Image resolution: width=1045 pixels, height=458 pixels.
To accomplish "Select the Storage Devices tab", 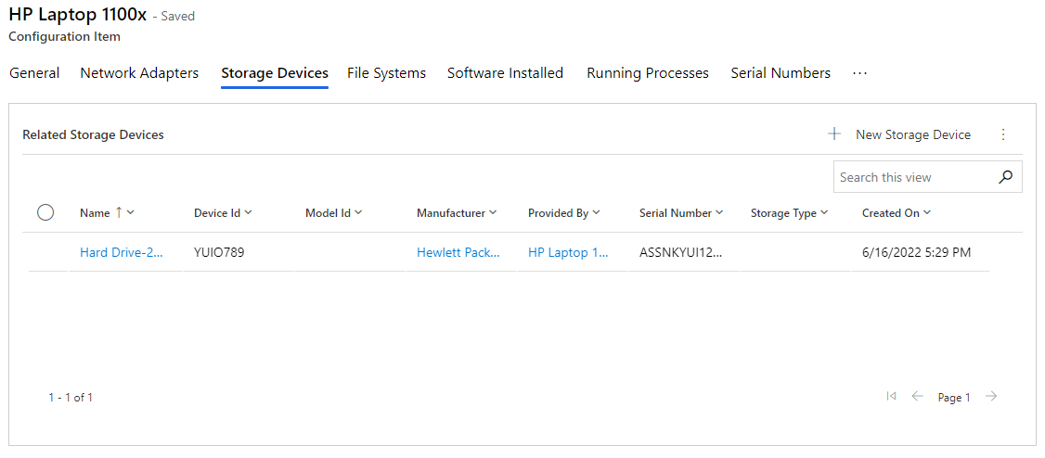I will (275, 73).
